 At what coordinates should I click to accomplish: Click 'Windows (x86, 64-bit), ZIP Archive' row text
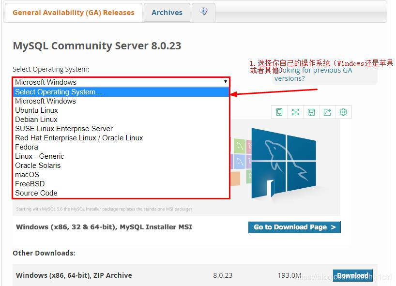(74, 275)
